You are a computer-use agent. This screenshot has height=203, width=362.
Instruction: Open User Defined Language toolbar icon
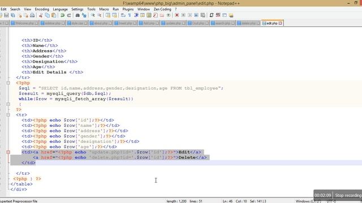pyautogui.click(x=143, y=15)
